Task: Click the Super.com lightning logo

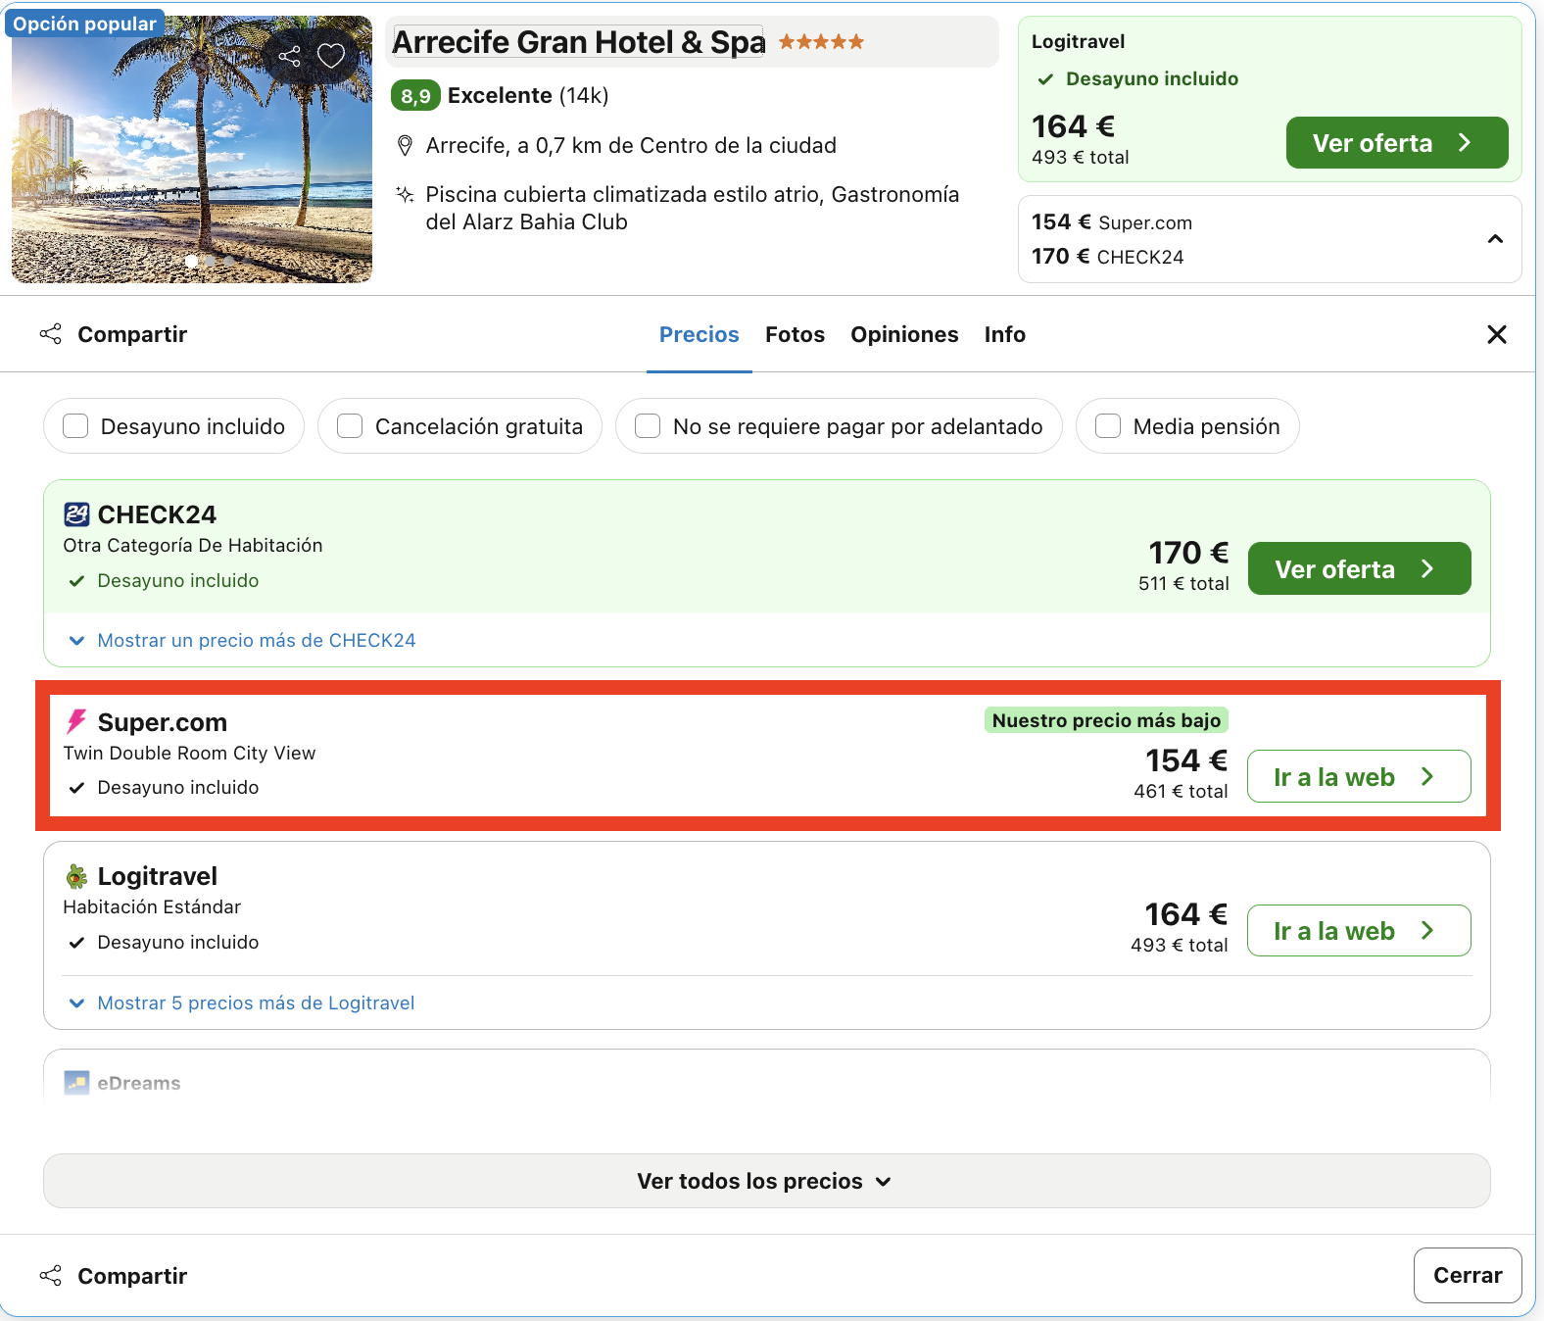Action: tap(76, 722)
